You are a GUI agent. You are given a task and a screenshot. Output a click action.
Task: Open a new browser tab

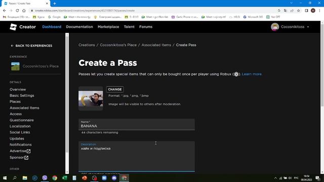[x=55, y=4]
